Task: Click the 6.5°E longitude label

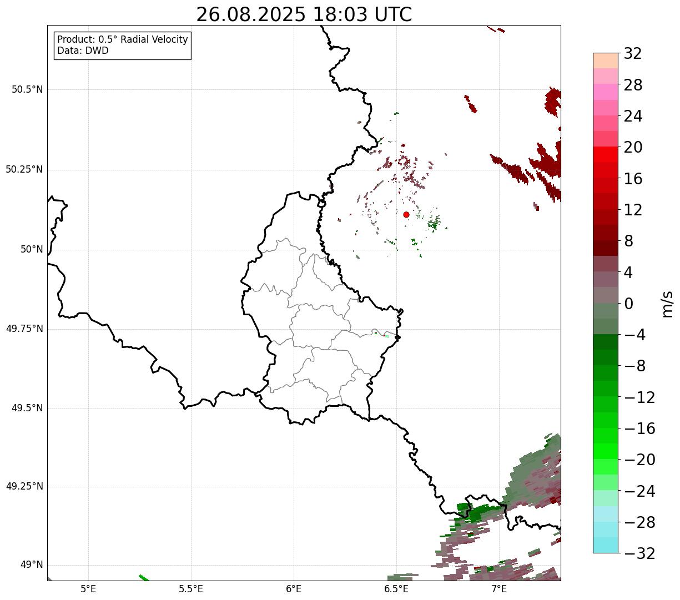Action: tap(397, 589)
